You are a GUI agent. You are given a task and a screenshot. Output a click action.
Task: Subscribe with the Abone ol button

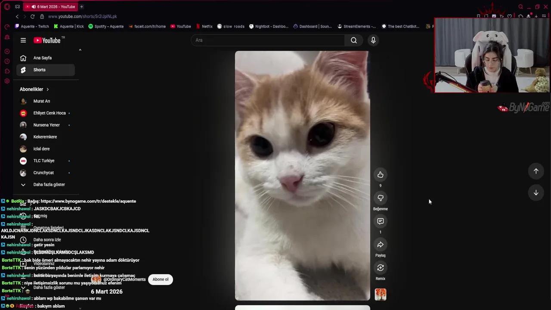pyautogui.click(x=160, y=279)
